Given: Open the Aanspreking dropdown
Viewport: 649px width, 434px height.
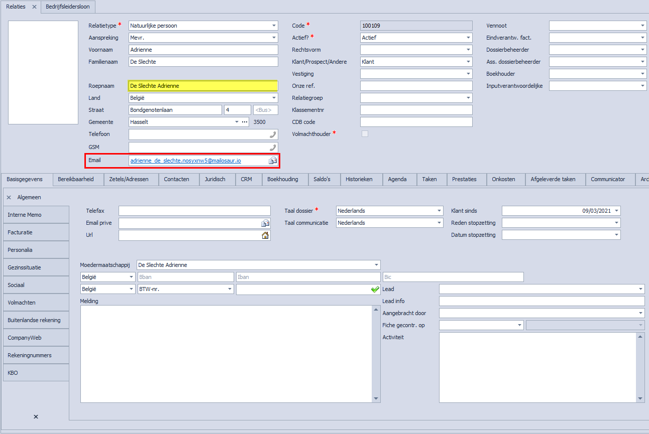Looking at the screenshot, I should tap(274, 37).
